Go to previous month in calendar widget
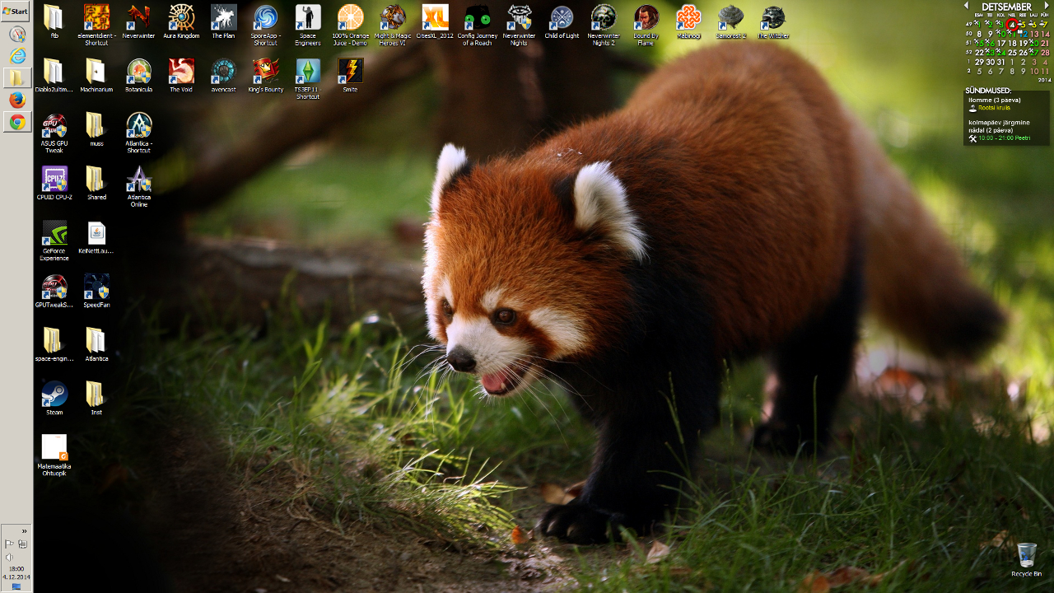This screenshot has width=1054, height=593. [967, 6]
